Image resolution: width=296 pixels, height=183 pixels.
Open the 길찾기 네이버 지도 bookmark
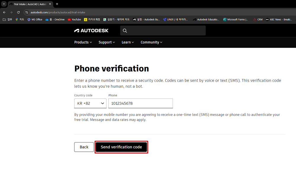coord(116,20)
